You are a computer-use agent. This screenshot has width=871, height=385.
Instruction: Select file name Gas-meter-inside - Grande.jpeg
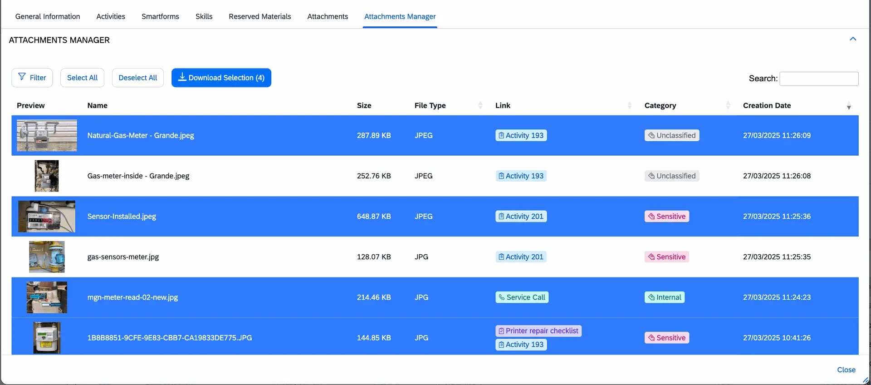pyautogui.click(x=138, y=176)
